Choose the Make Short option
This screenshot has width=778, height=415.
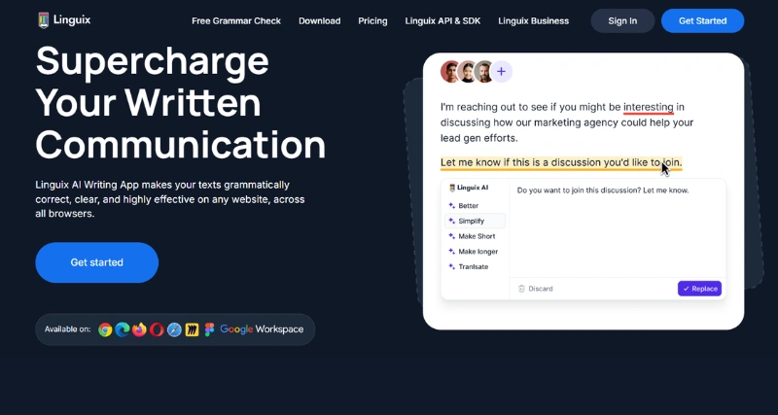coord(477,236)
